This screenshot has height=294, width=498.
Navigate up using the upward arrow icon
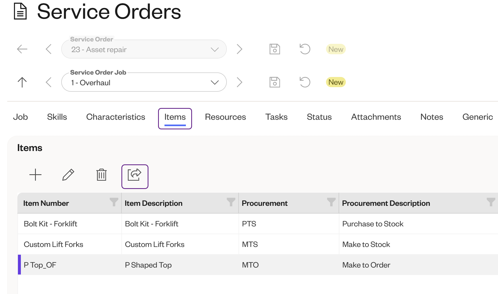point(22,82)
